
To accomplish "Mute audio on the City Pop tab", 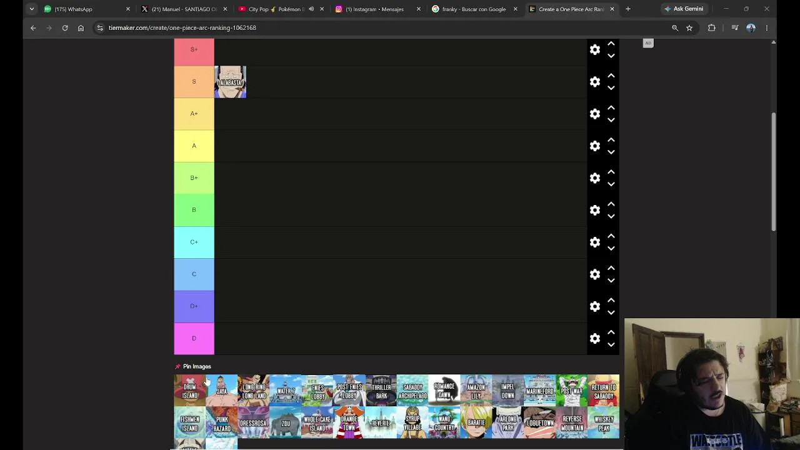I will 311,9.
